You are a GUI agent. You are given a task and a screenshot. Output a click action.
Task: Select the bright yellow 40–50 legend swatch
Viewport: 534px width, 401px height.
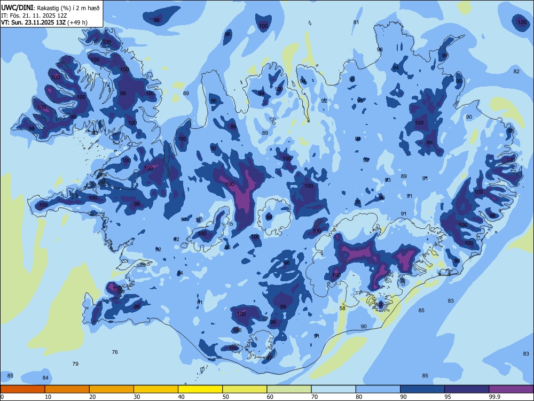200,389
